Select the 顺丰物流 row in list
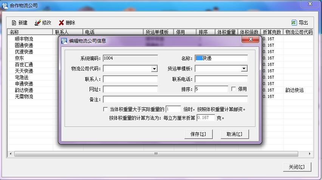Image resolution: width=322 pixels, height=180 pixels. [x=24, y=39]
